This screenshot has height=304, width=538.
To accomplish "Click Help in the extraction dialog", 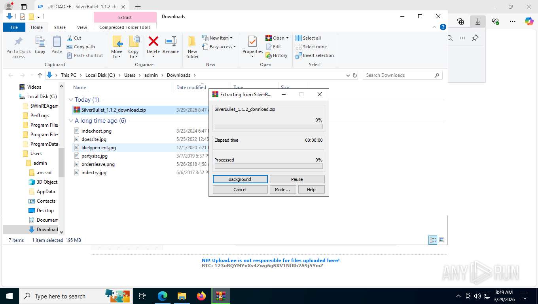I will coord(311,190).
